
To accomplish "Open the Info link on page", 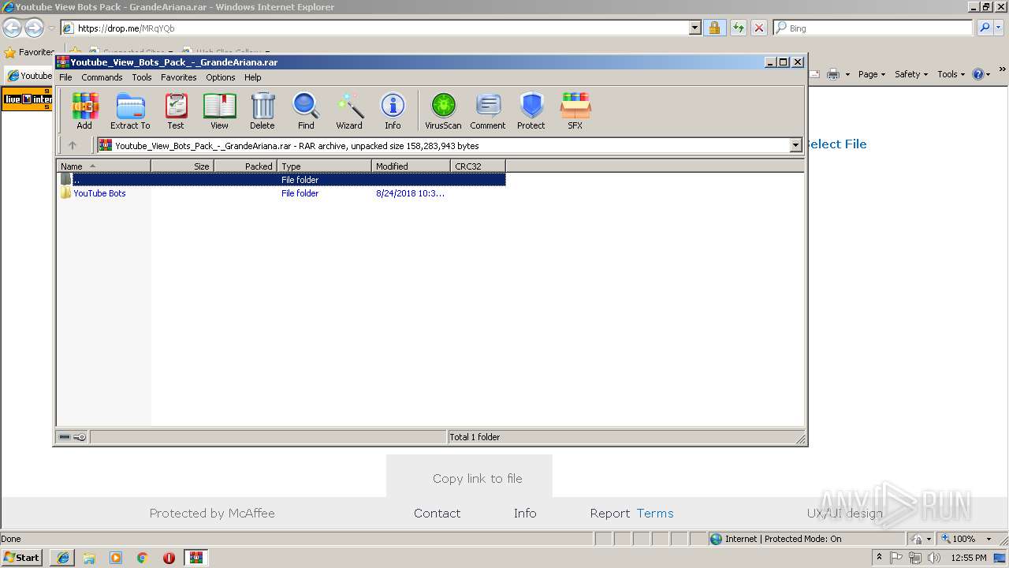I will tap(525, 513).
